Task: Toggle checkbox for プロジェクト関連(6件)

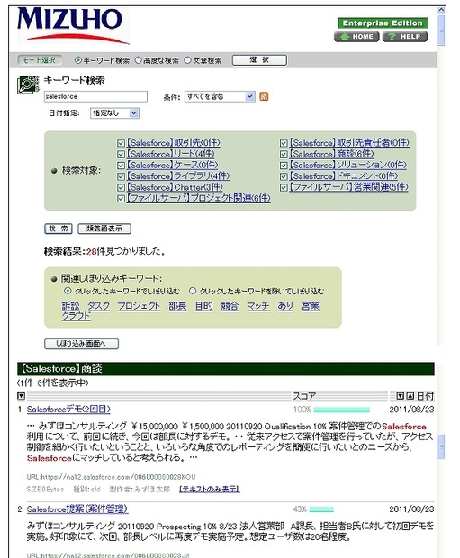Action: click(x=121, y=199)
